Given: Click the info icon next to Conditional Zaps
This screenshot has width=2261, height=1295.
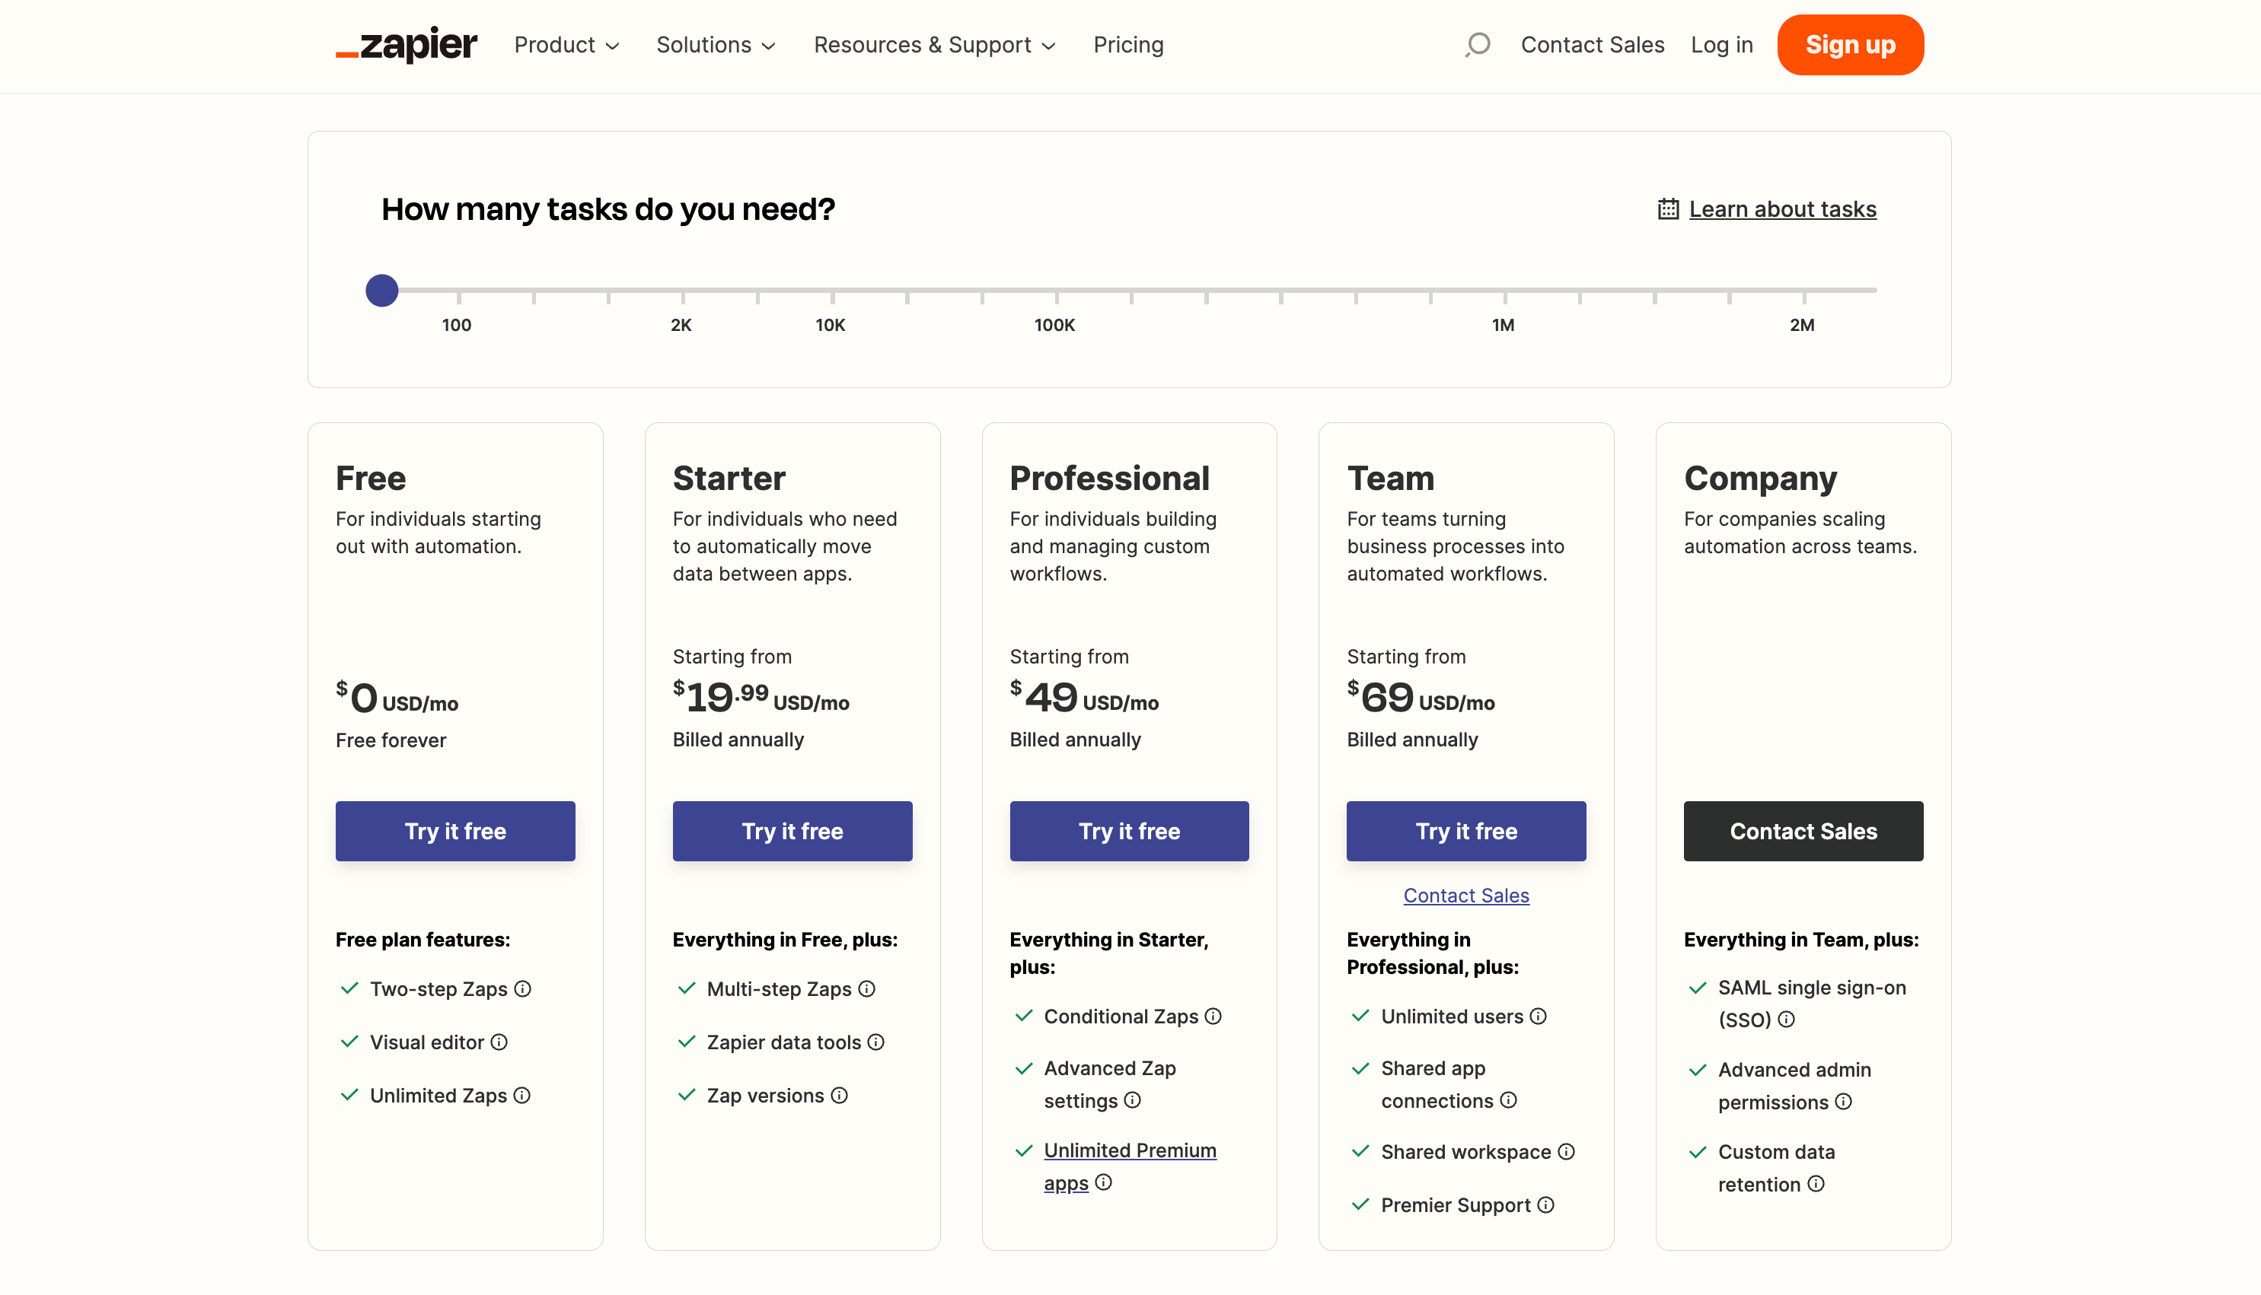Looking at the screenshot, I should [1216, 1016].
